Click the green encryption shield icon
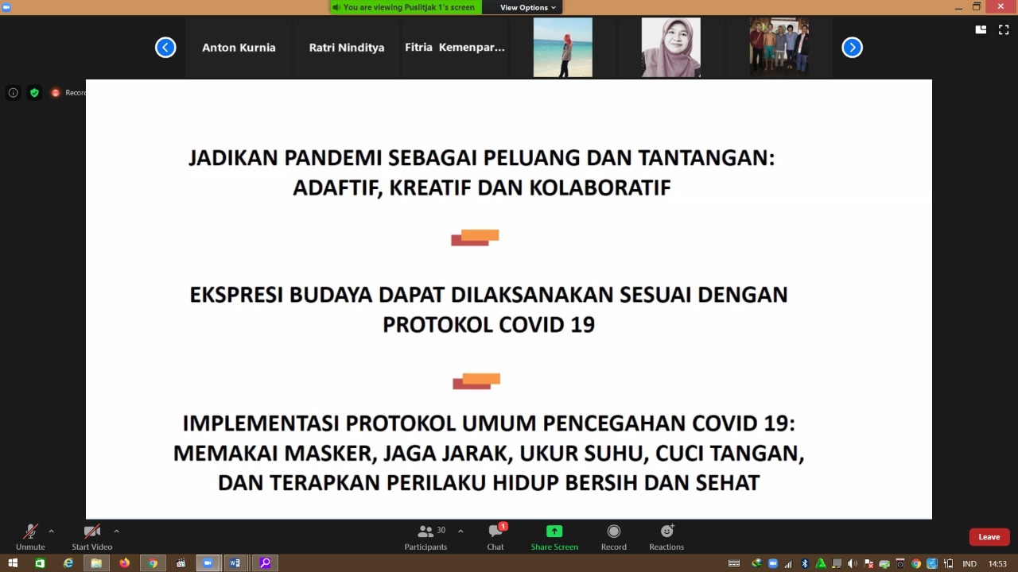 34,93
